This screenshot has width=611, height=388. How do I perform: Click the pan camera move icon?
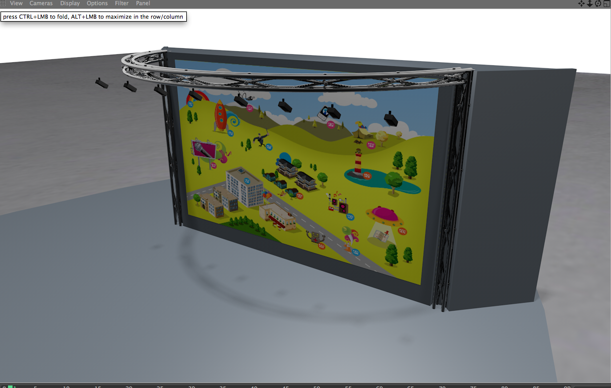point(581,4)
